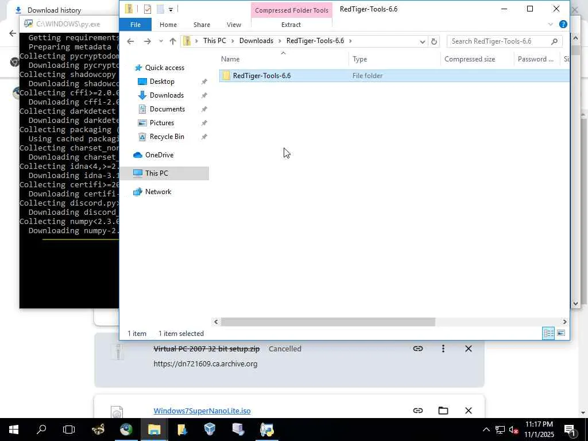Remove Virtual PC 2007 download entry

pyautogui.click(x=469, y=349)
